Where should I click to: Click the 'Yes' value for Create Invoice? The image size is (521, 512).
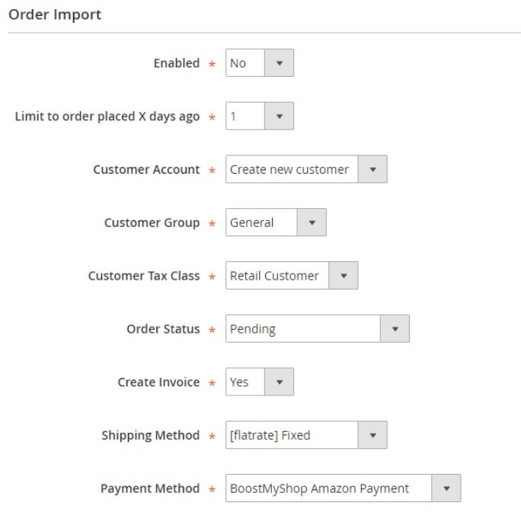coord(239,382)
